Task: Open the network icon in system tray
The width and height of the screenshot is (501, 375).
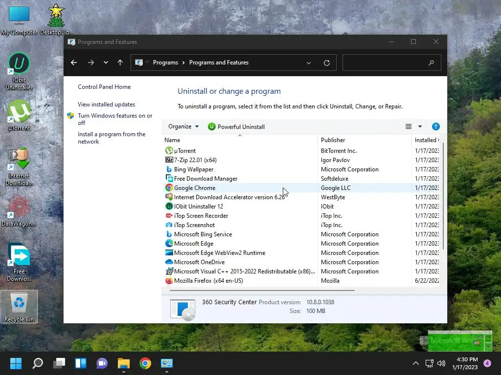Action: 429,363
